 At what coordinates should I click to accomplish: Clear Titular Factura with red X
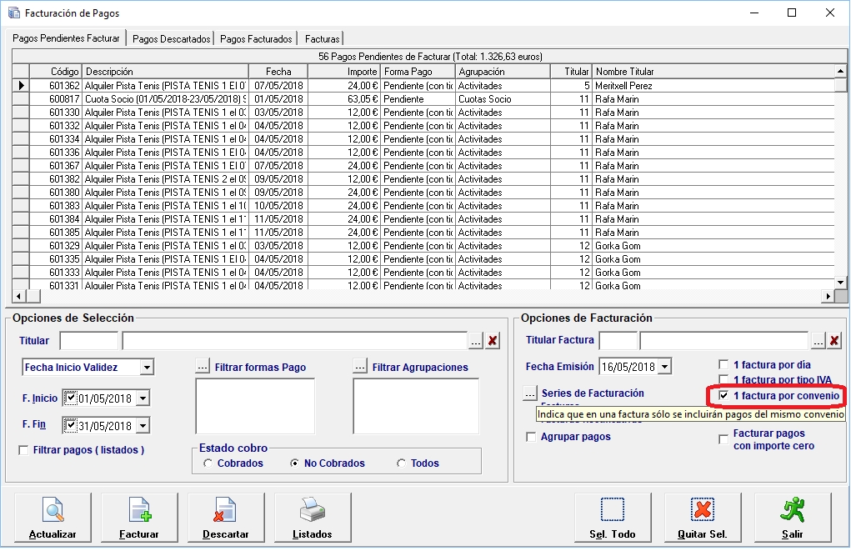tap(834, 340)
